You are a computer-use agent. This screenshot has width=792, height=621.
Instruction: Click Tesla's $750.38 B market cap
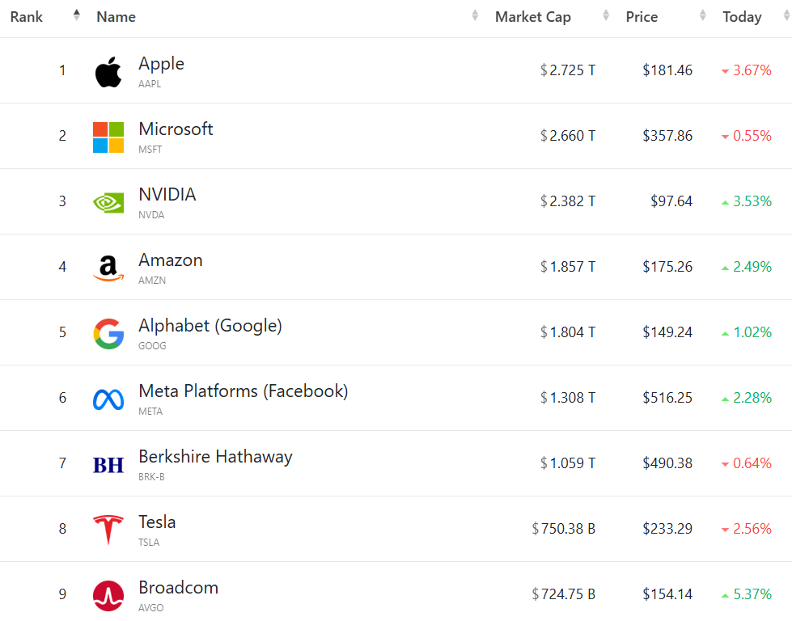tap(563, 529)
